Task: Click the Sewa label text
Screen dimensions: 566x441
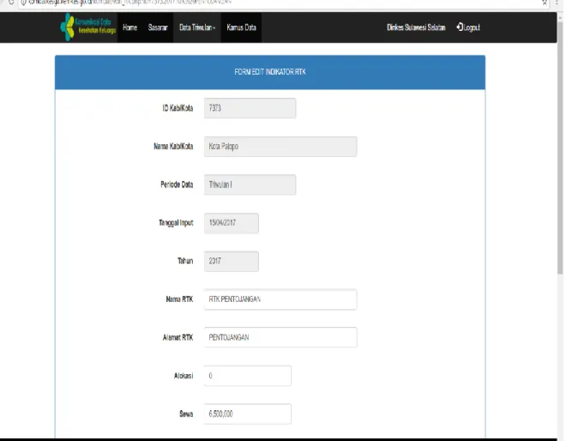Action: (x=186, y=414)
